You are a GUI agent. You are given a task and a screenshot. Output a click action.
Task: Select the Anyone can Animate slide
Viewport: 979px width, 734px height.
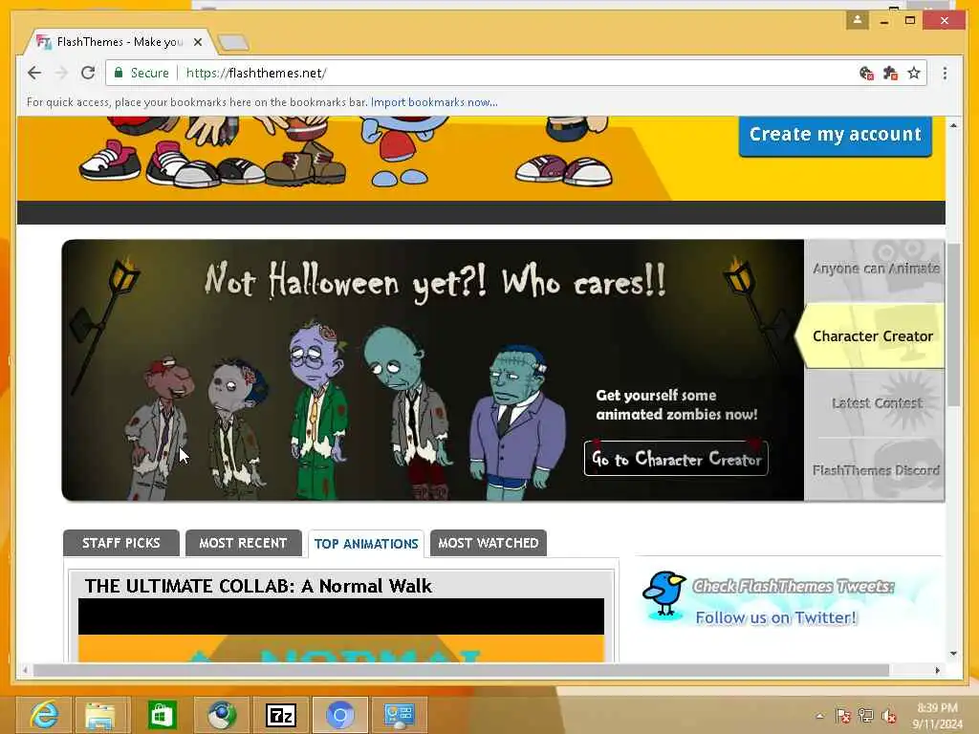pyautogui.click(x=875, y=269)
